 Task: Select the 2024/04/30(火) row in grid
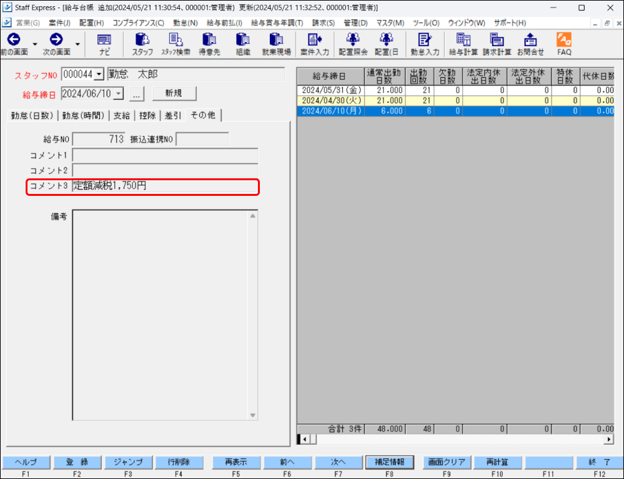click(x=455, y=100)
